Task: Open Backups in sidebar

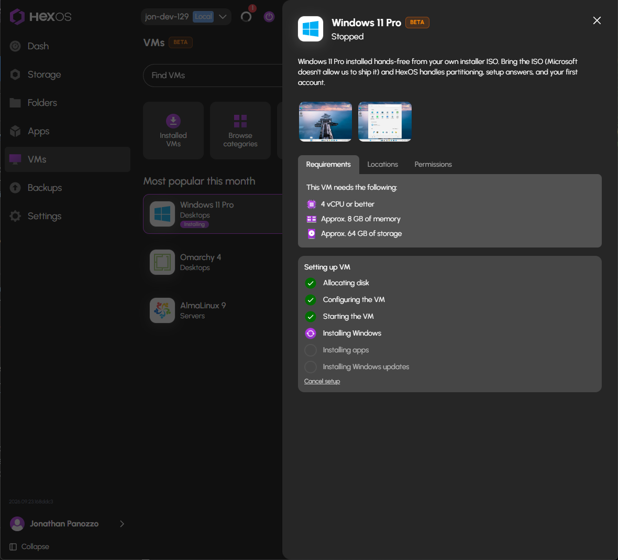Action: (68, 188)
